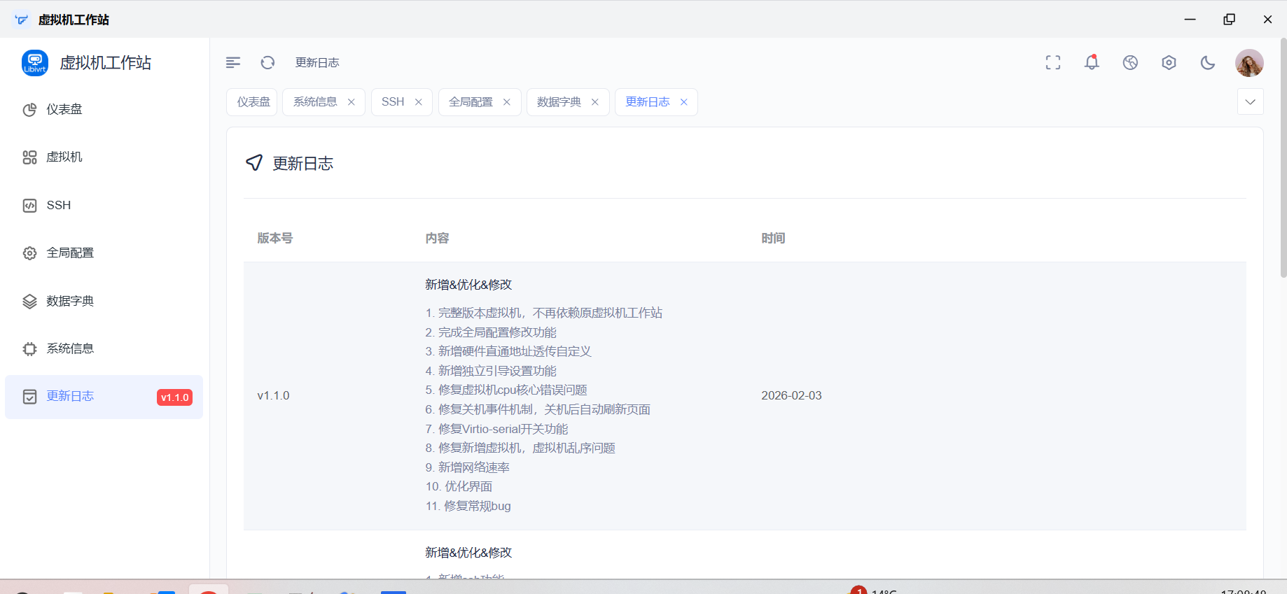Click the refresh page icon
The image size is (1287, 594).
point(267,63)
